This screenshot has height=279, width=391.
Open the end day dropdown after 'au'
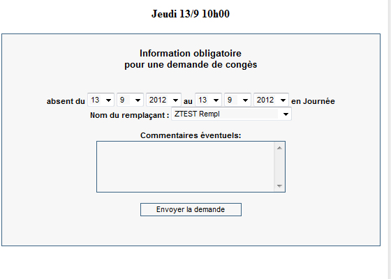pyautogui.click(x=208, y=100)
